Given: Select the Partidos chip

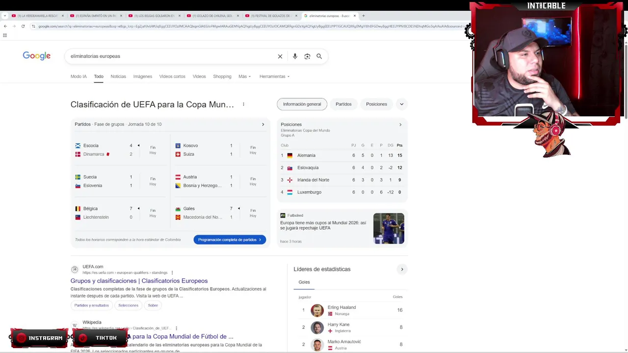Looking at the screenshot, I should click(x=343, y=104).
